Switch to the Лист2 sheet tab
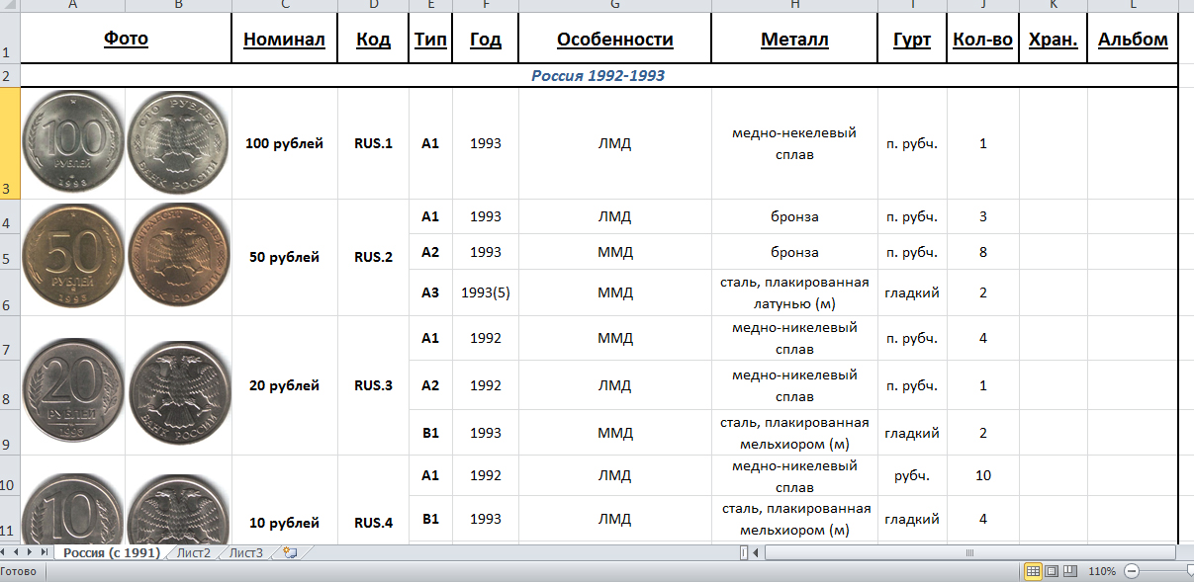 pos(194,552)
